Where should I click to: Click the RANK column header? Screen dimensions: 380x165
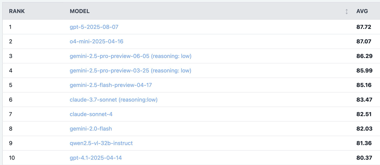pos(17,11)
